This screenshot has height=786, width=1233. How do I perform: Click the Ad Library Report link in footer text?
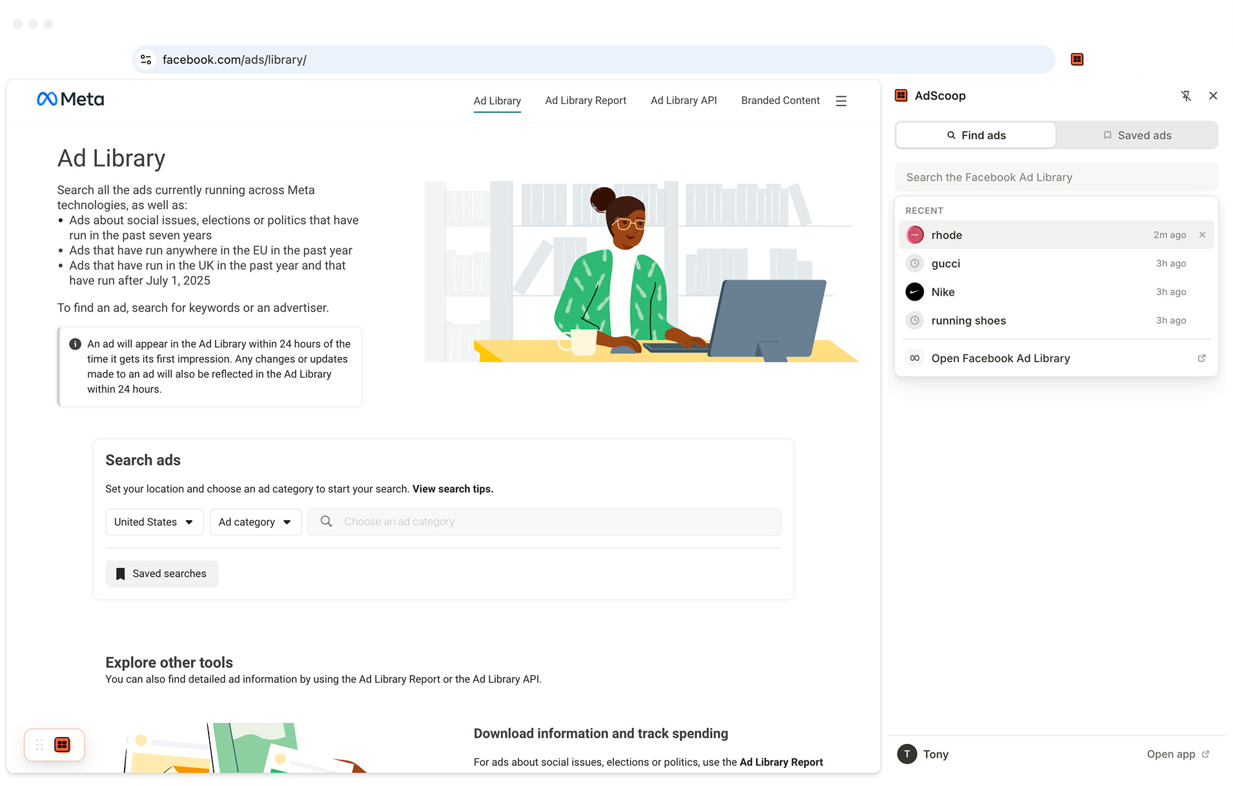(781, 762)
